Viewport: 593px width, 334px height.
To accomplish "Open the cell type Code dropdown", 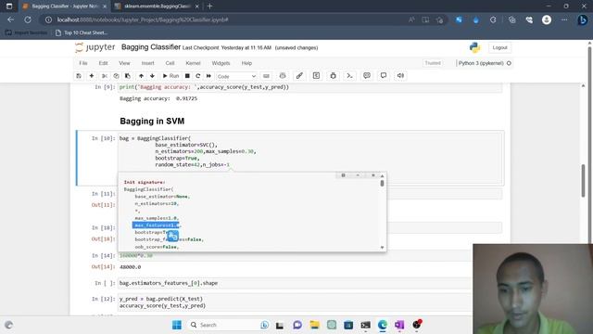I will 237,76.
